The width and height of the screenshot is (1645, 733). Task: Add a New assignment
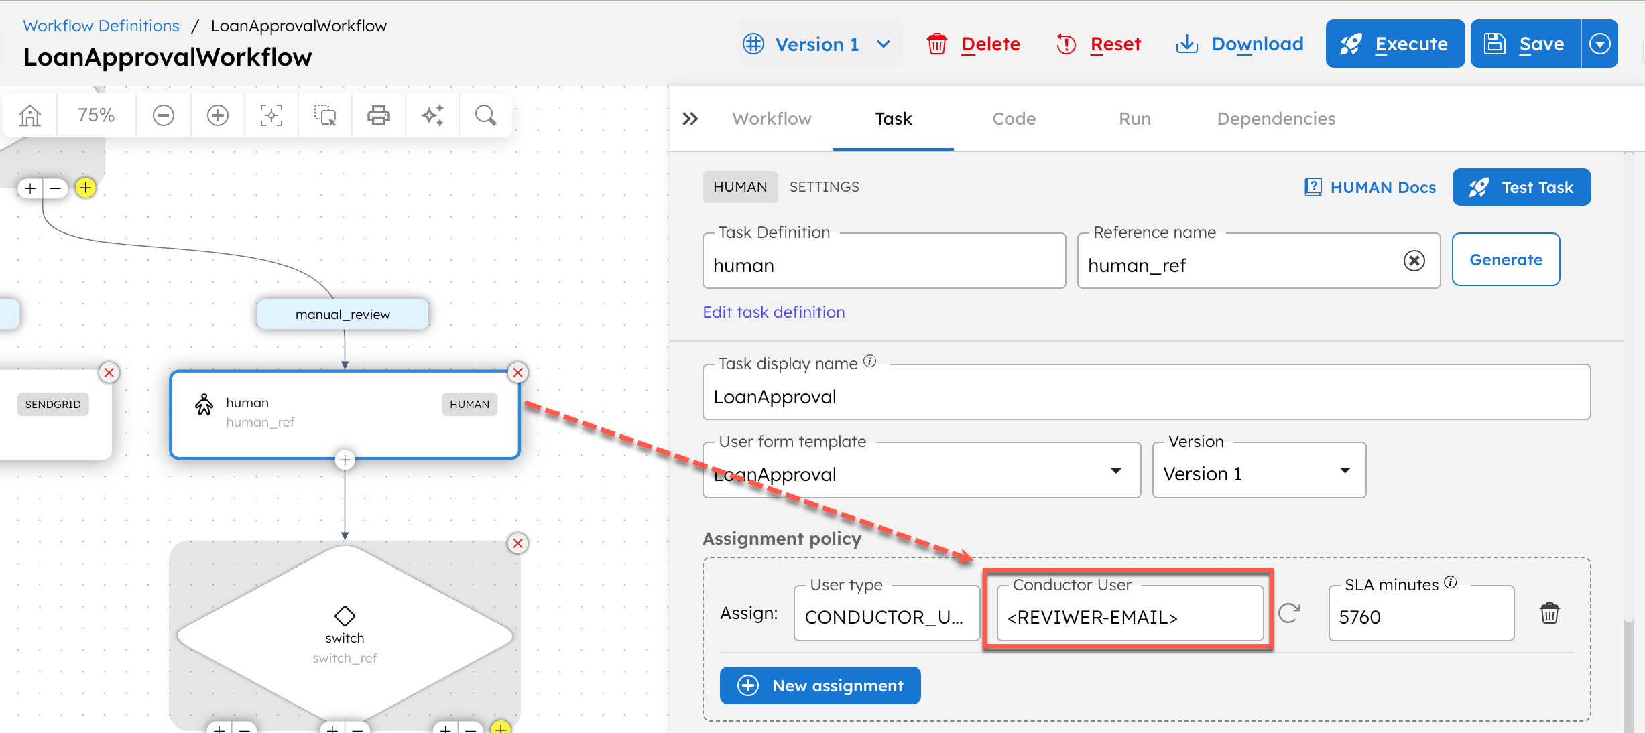[820, 685]
